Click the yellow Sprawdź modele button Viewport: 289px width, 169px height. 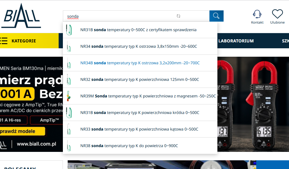click(x=23, y=131)
